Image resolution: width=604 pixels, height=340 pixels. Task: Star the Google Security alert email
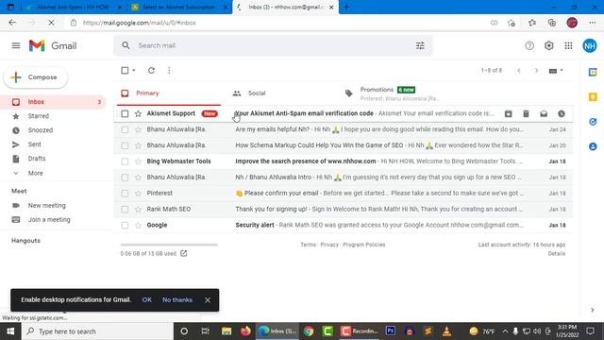pyautogui.click(x=138, y=225)
